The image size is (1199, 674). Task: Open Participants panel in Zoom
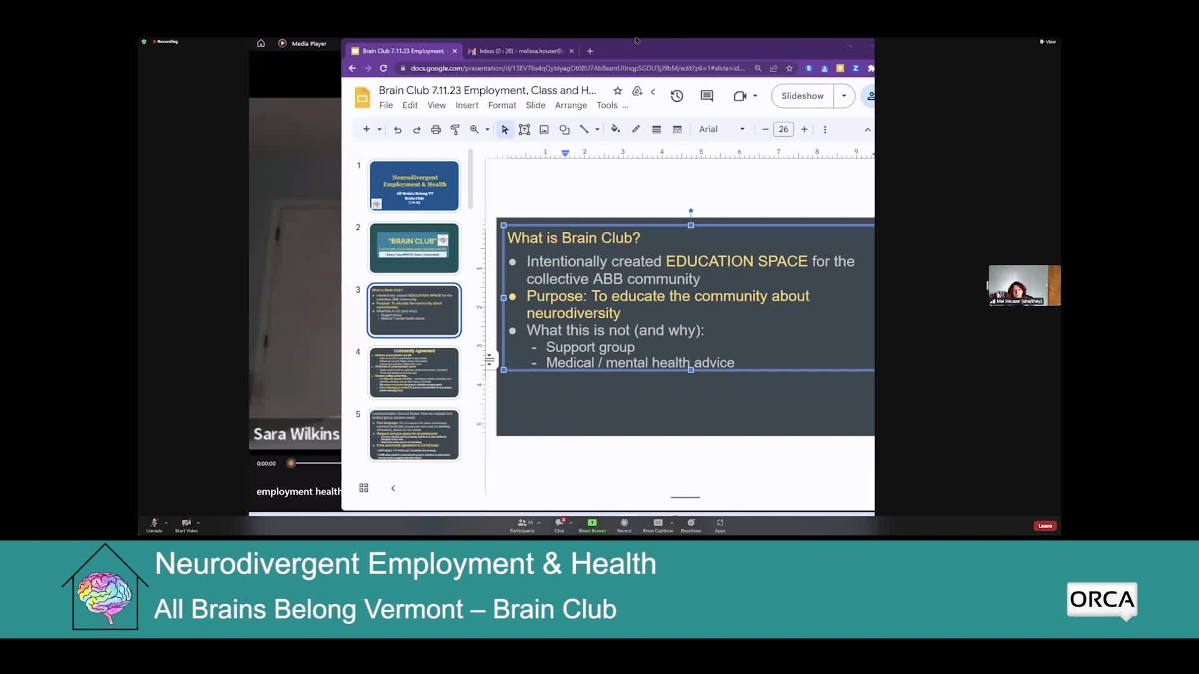coord(522,525)
